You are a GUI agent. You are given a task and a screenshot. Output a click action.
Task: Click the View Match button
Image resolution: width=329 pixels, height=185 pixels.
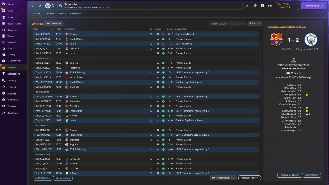[312, 175]
